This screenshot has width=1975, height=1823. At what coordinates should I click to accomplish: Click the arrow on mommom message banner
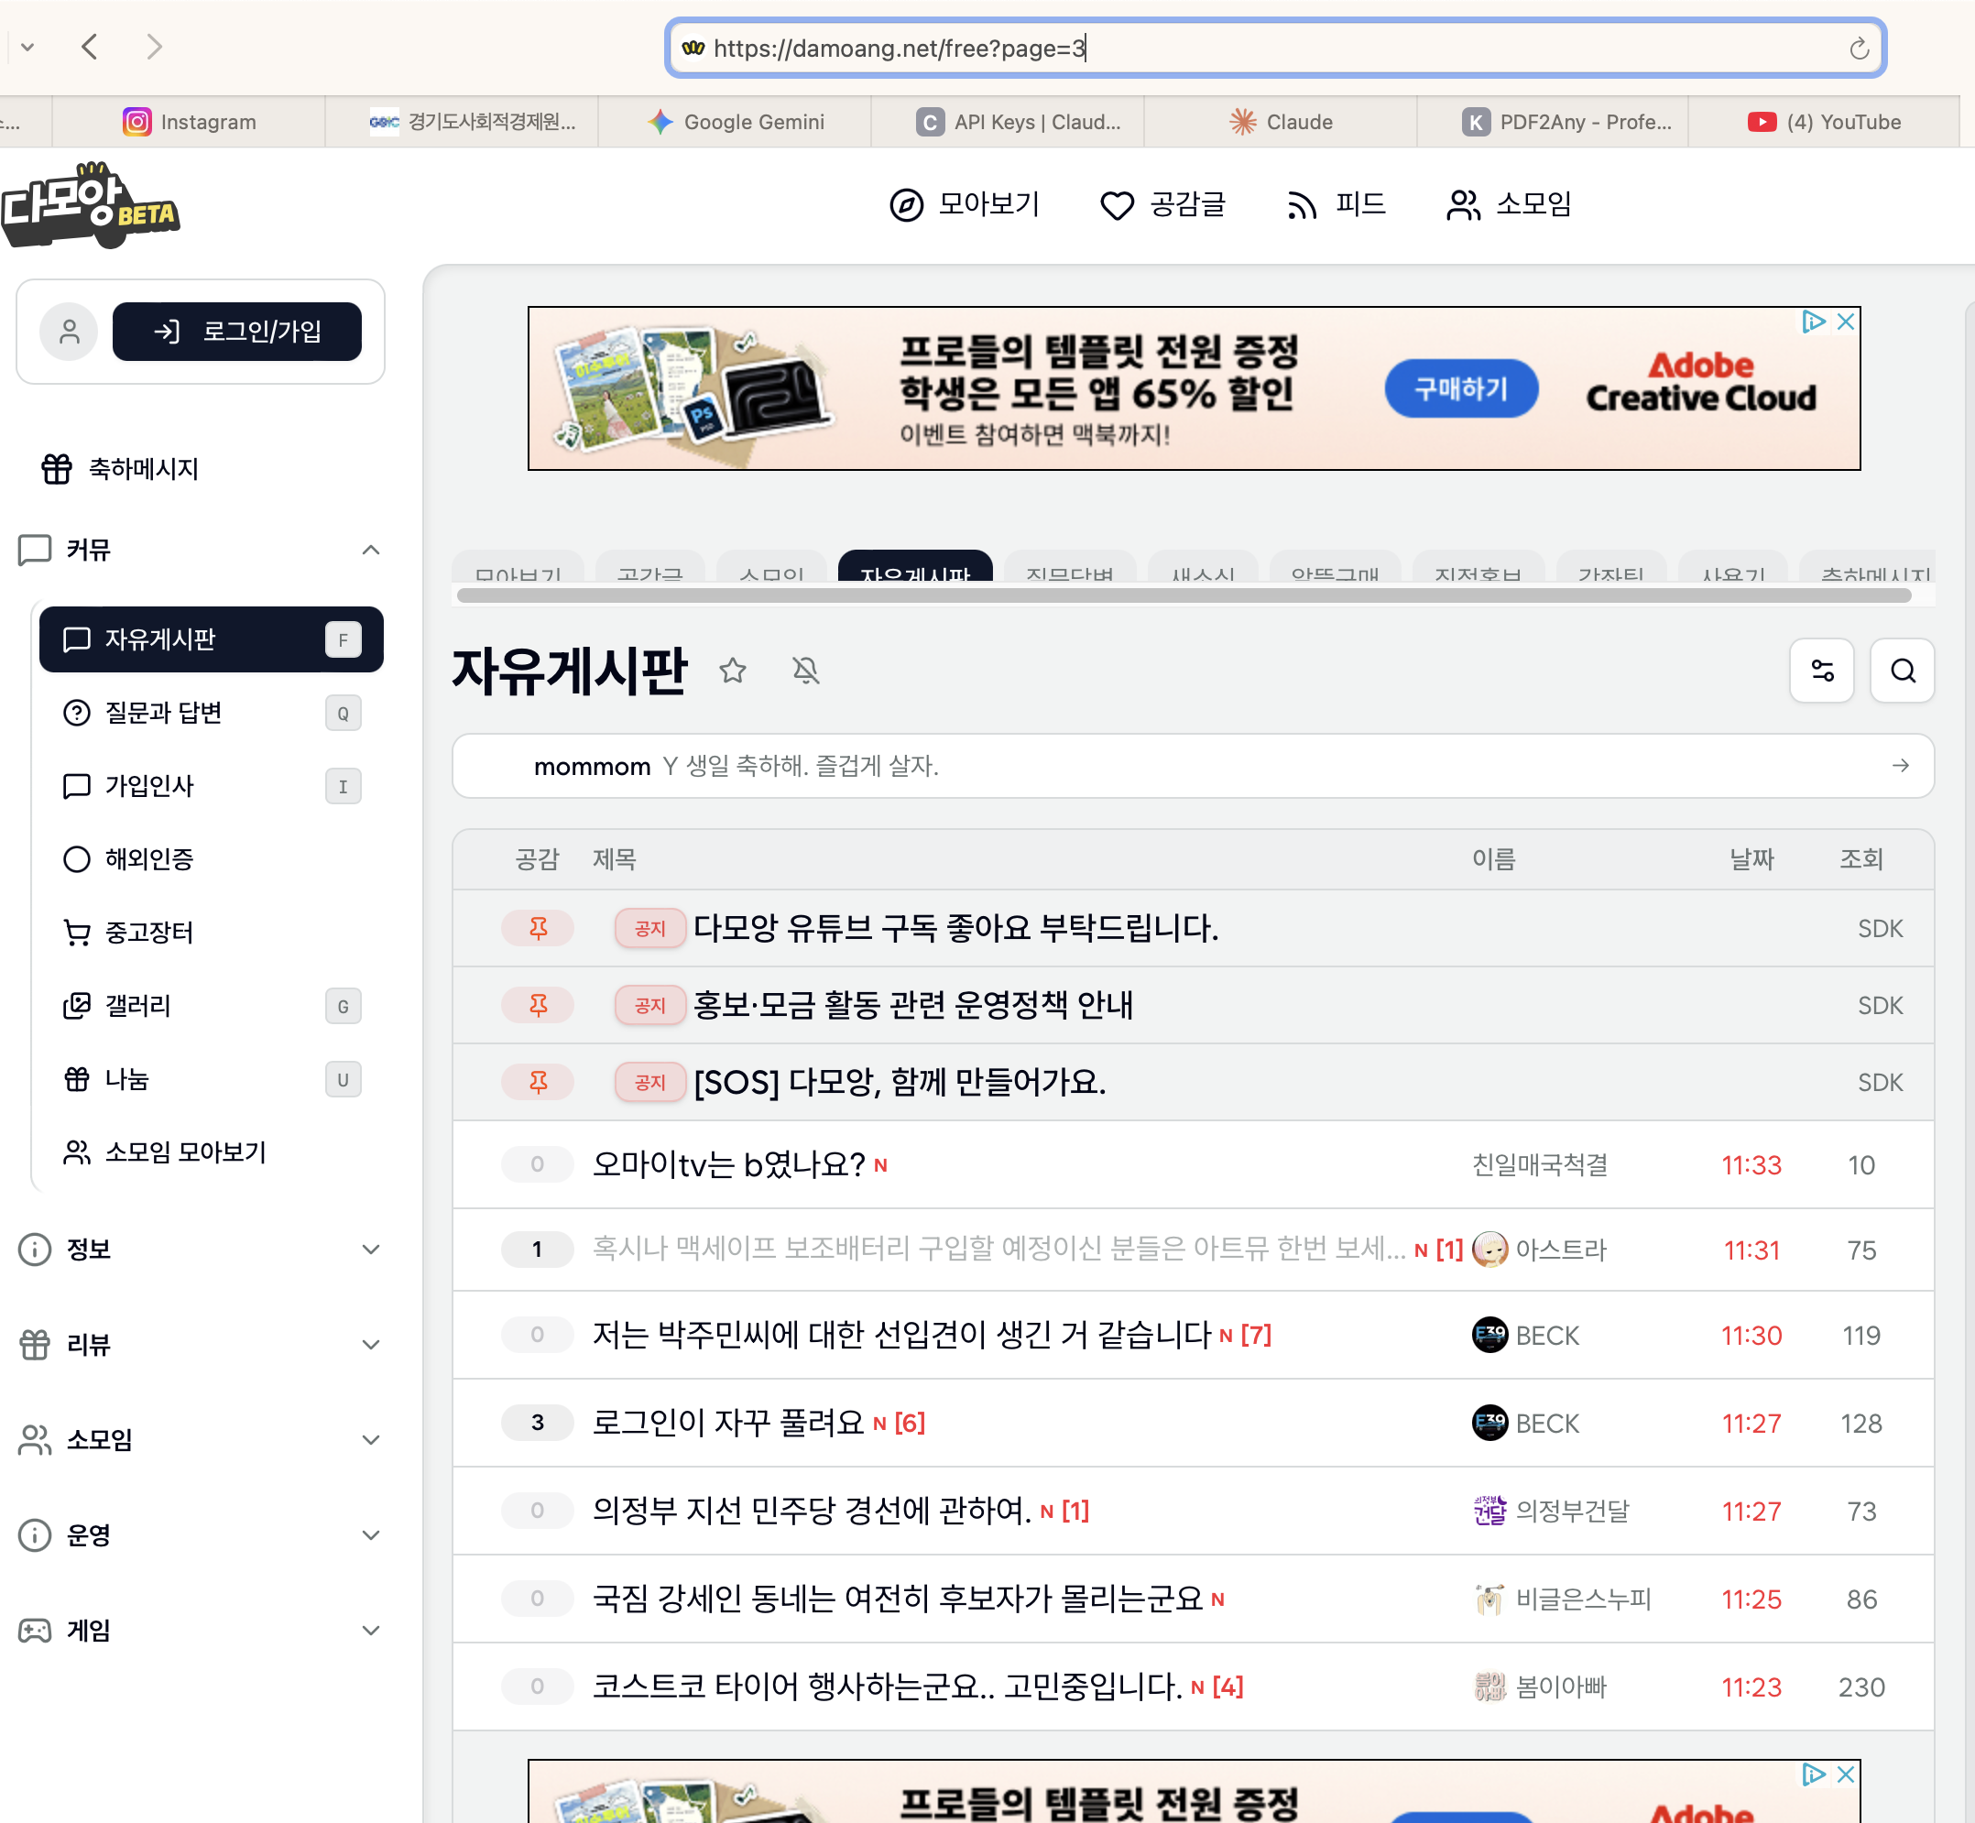(x=1900, y=766)
